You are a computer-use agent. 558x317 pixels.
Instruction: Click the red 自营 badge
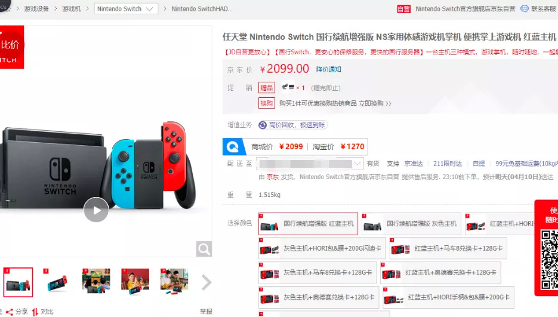pyautogui.click(x=403, y=9)
